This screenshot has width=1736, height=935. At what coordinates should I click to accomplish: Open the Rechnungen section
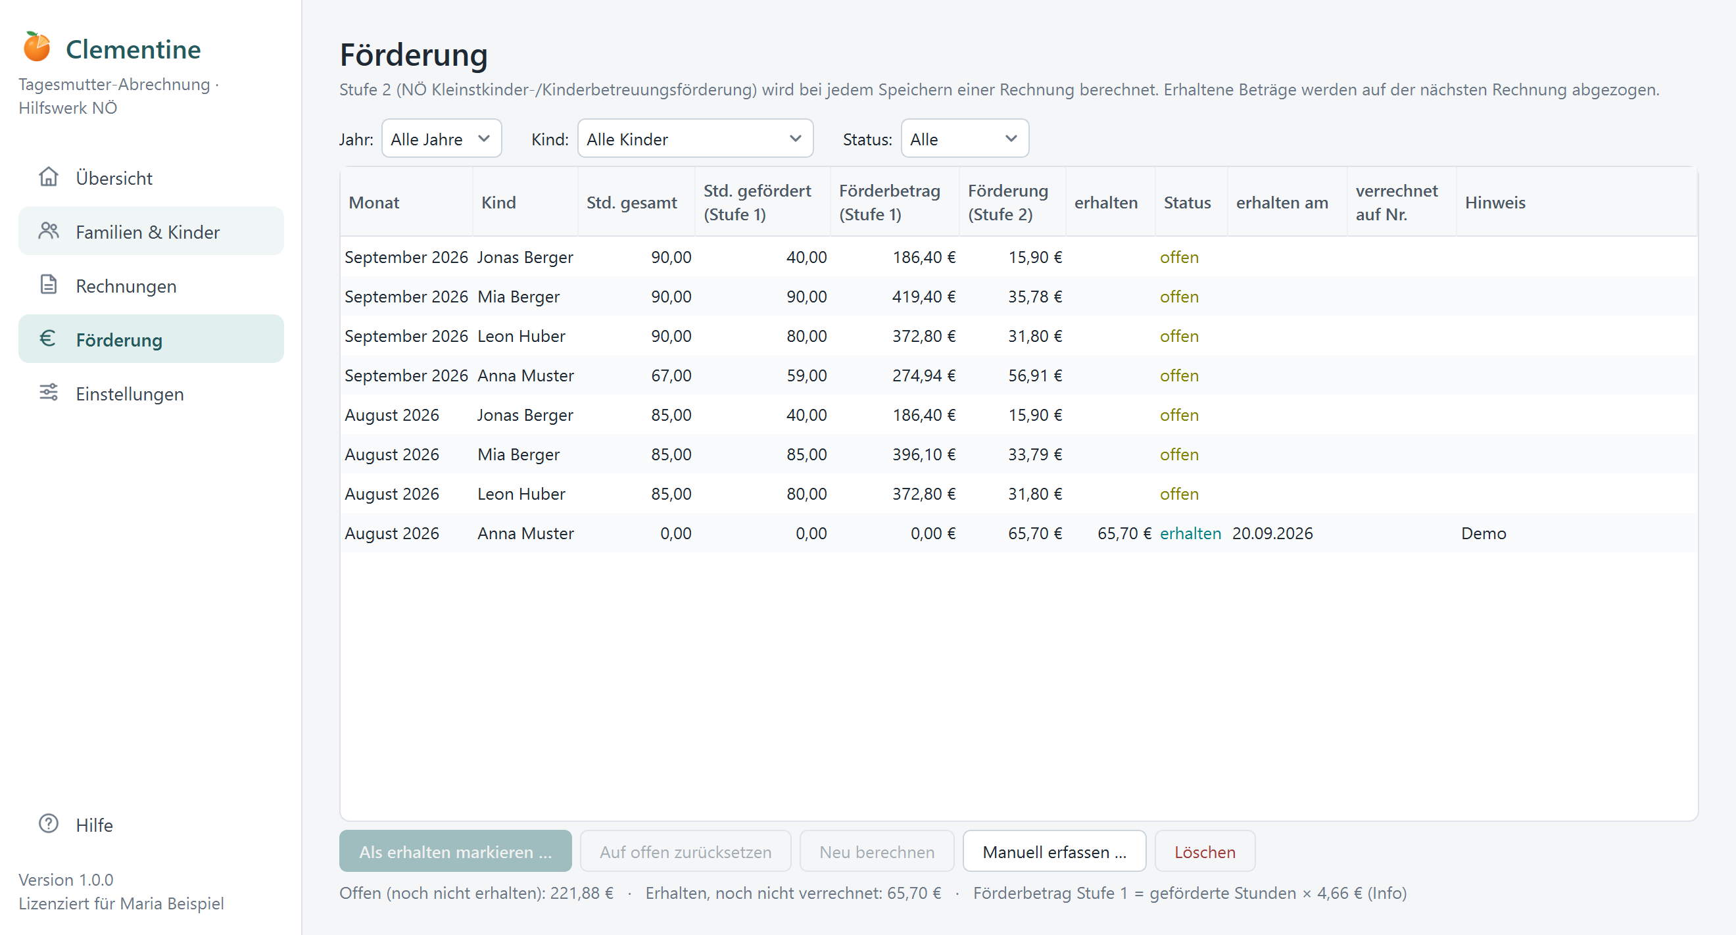[151, 285]
